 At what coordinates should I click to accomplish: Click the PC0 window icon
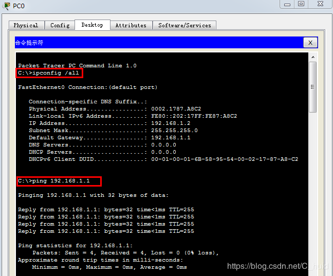[x=7, y=6]
